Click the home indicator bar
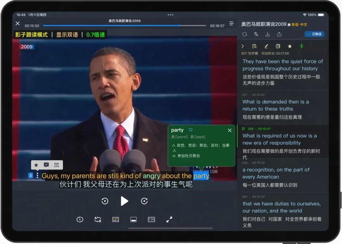The height and width of the screenshot is (244, 342). tap(170, 228)
